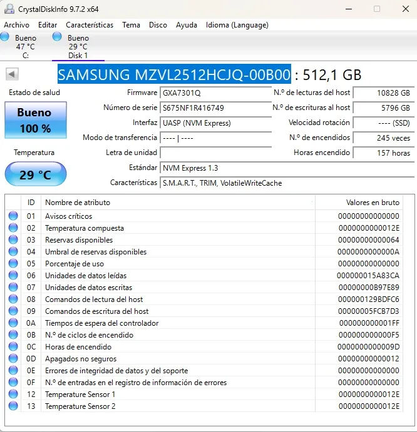
Task: Go to previous disk with the left arrow
Action: (x=12, y=74)
